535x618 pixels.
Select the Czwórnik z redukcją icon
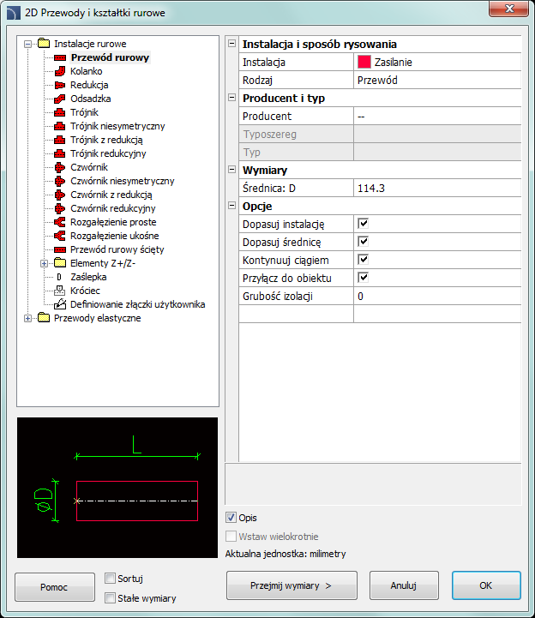pyautogui.click(x=59, y=195)
